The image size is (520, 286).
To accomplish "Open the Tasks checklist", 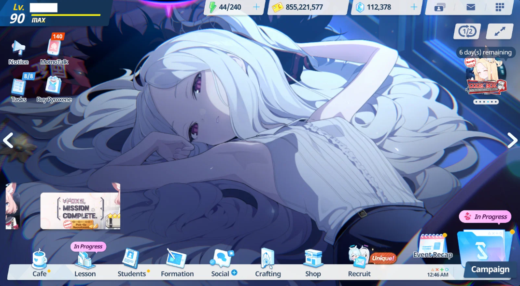I will pyautogui.click(x=18, y=87).
